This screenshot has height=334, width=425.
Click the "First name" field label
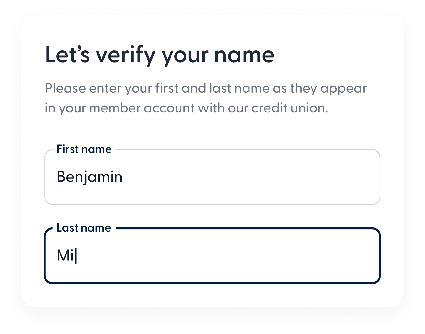84,149
